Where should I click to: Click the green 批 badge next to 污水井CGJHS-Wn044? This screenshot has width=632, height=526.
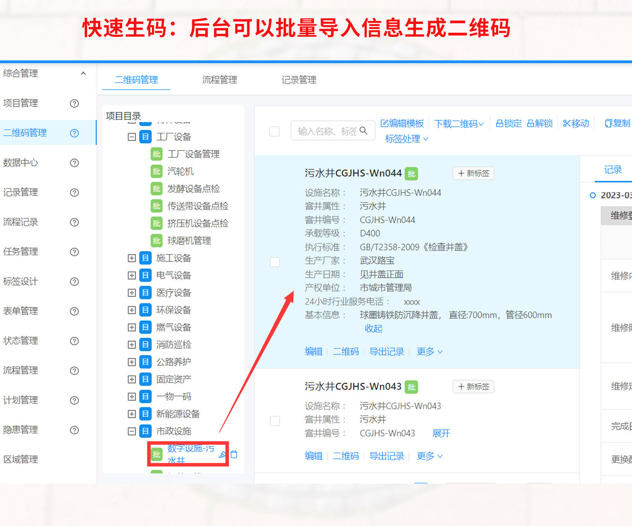tap(411, 173)
